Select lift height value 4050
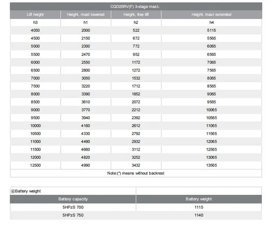Screen dimensions: 279x231 point(35,30)
